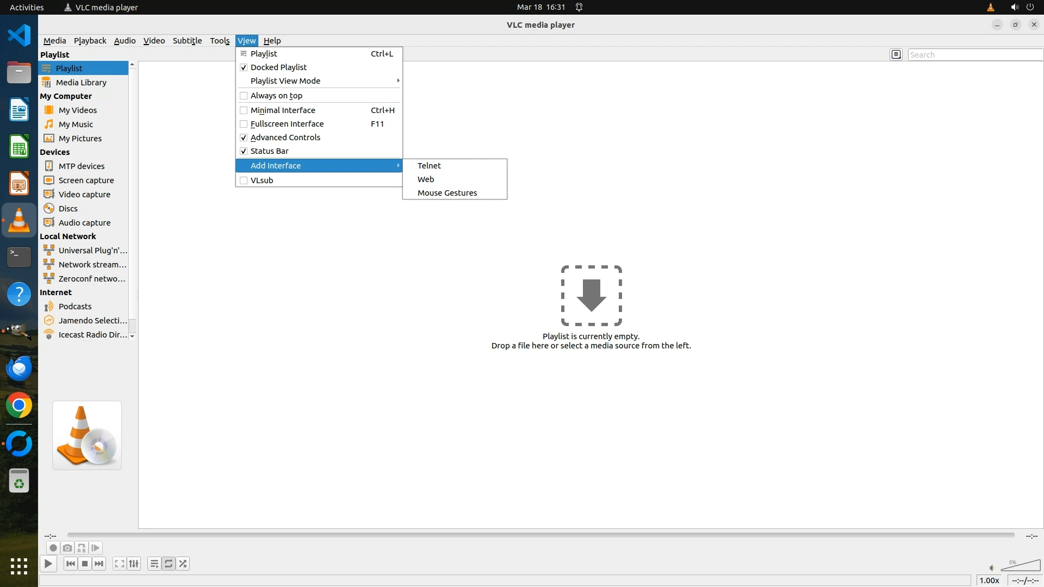The image size is (1044, 587).
Task: Click the playlist Search field
Action: [x=974, y=55]
